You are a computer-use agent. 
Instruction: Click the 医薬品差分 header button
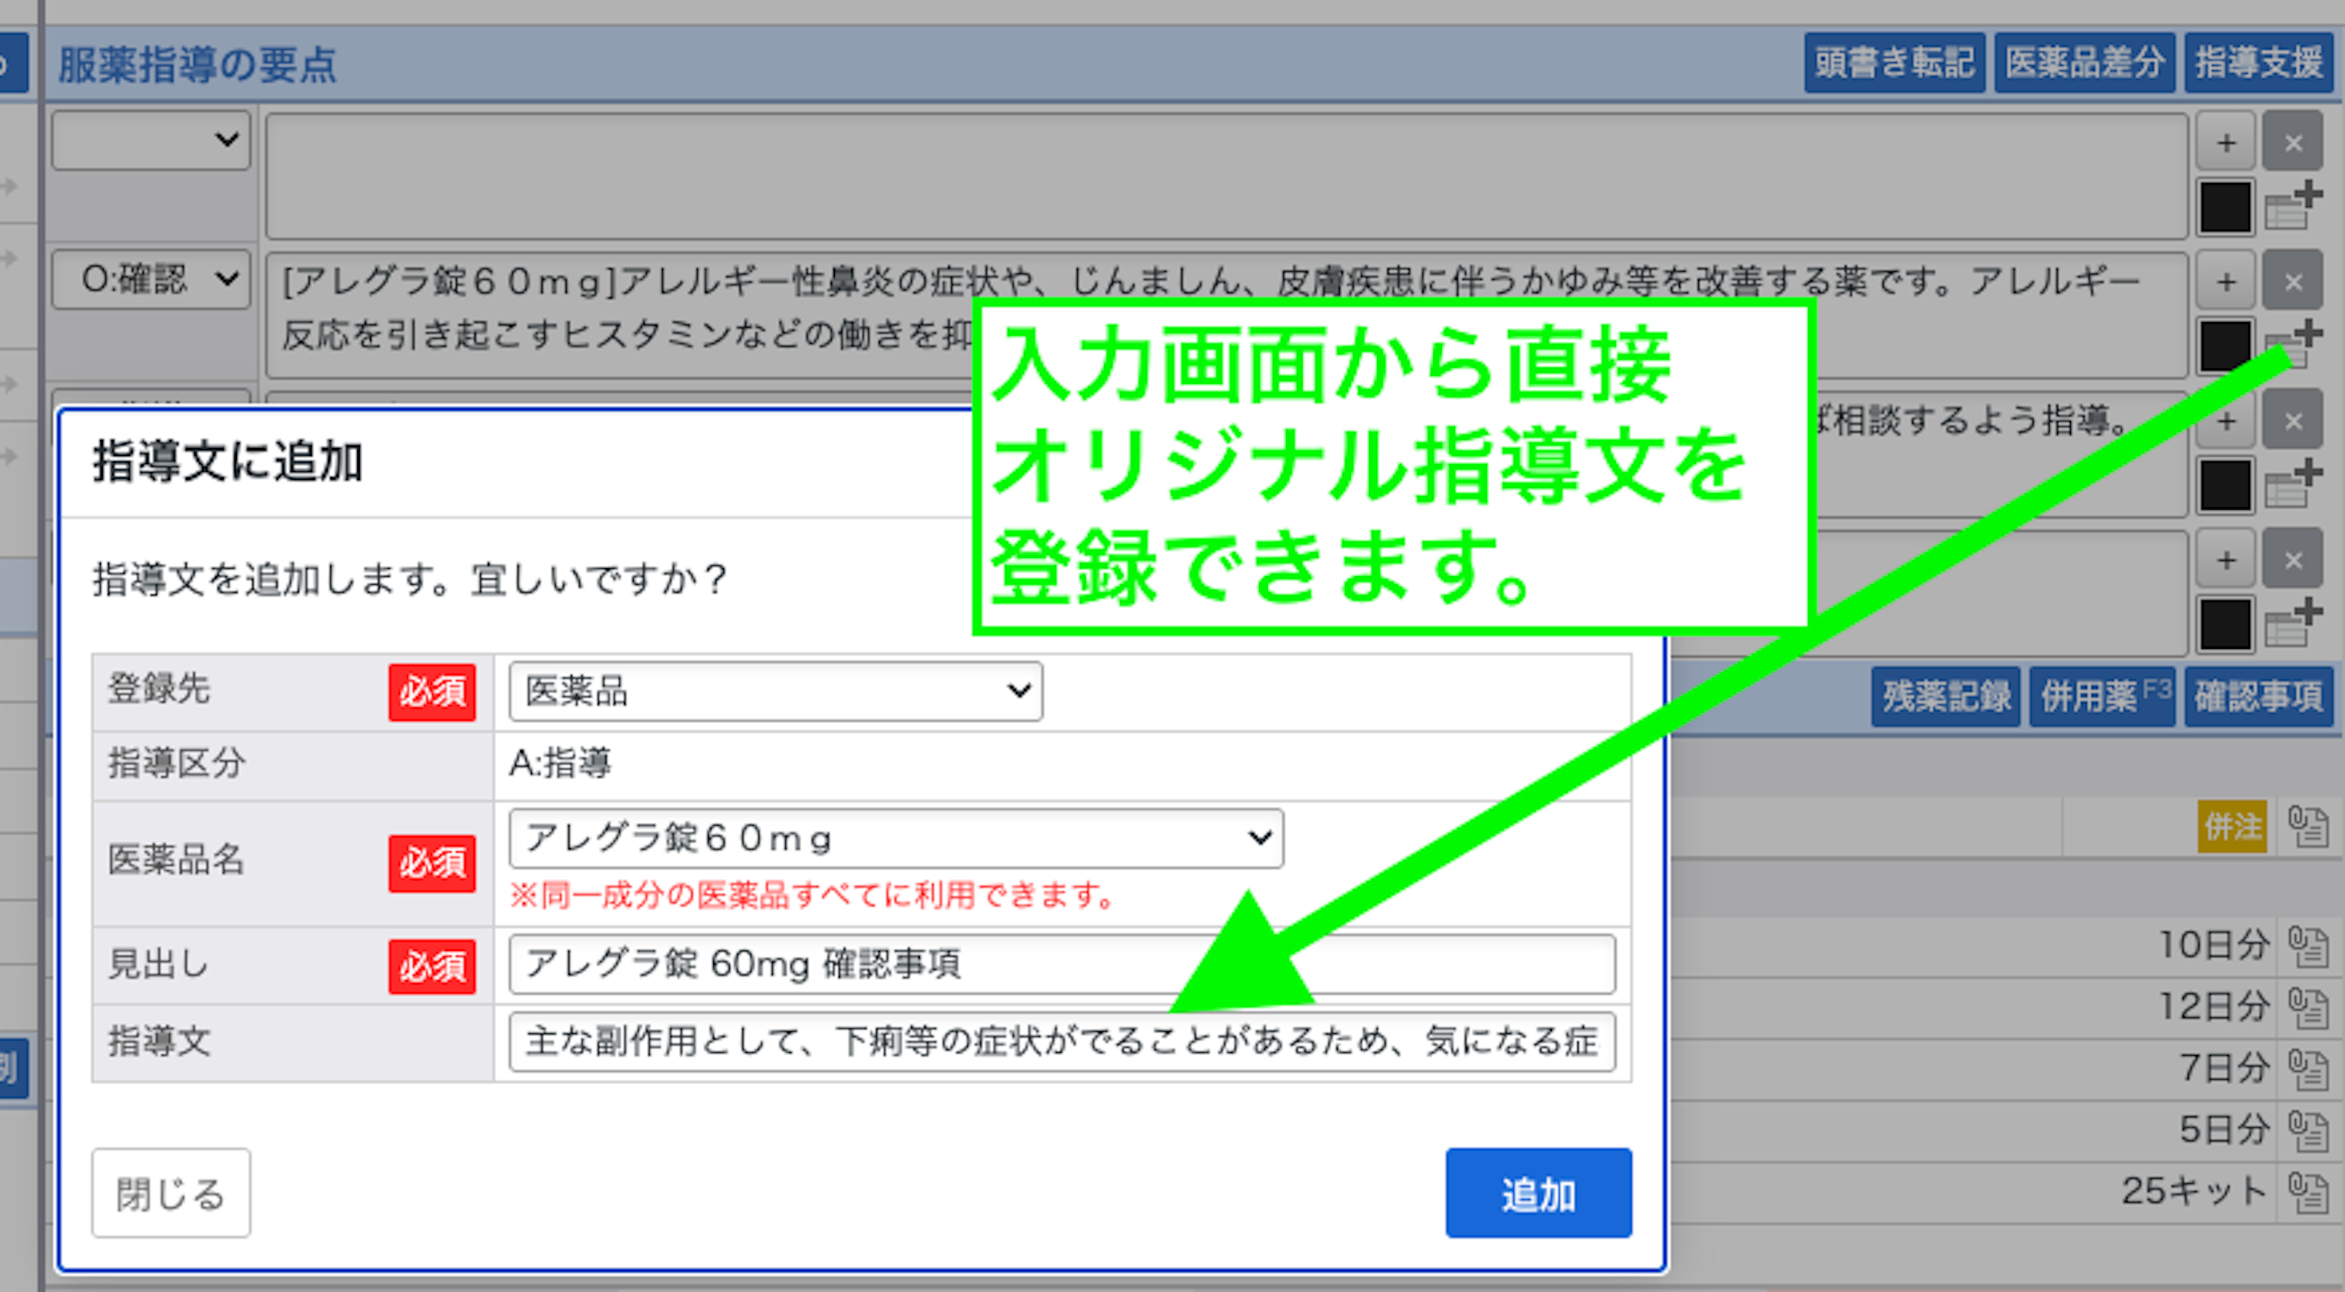[x=2085, y=63]
